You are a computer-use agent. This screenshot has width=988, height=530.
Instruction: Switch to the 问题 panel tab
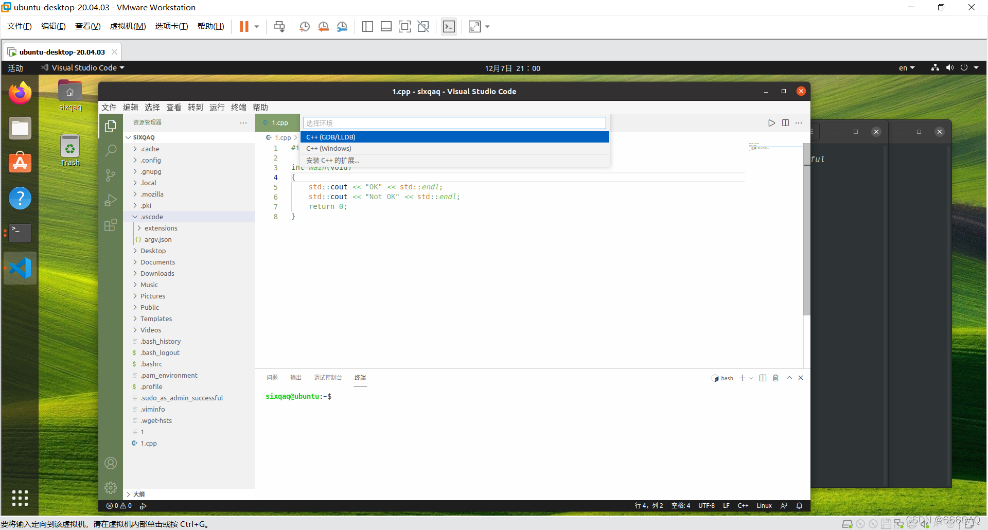(x=272, y=378)
